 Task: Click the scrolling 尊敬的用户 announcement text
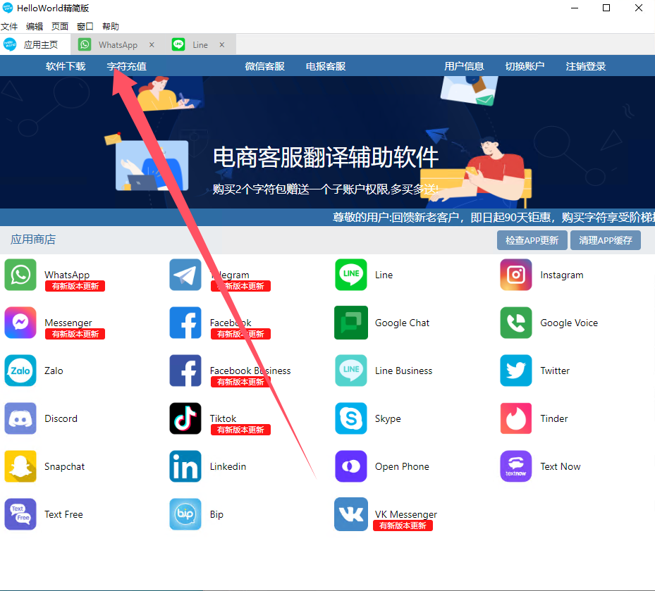coord(494,218)
